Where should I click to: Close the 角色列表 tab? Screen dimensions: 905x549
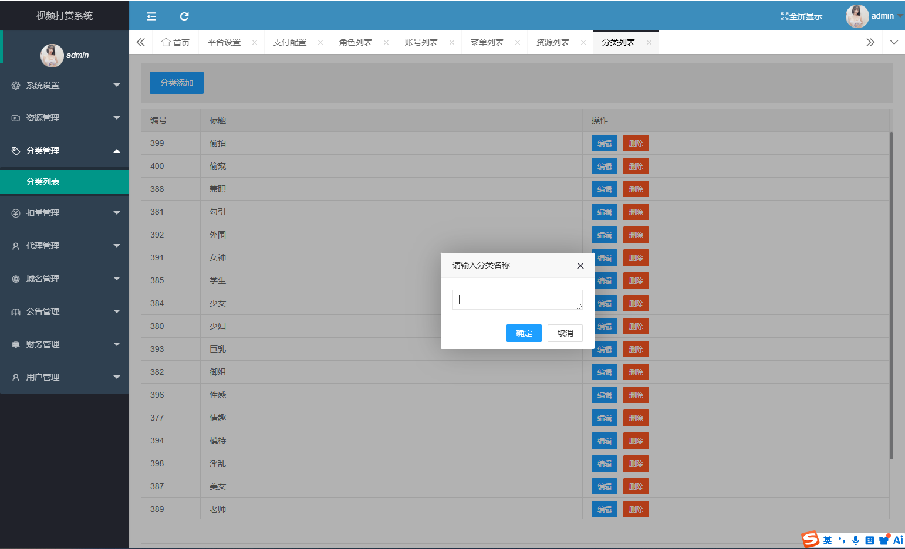(x=386, y=42)
